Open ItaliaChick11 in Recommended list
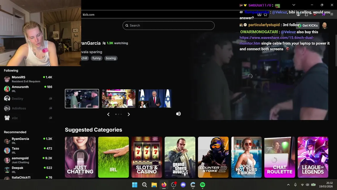Screen dimensions: 337x190 click(x=28, y=178)
